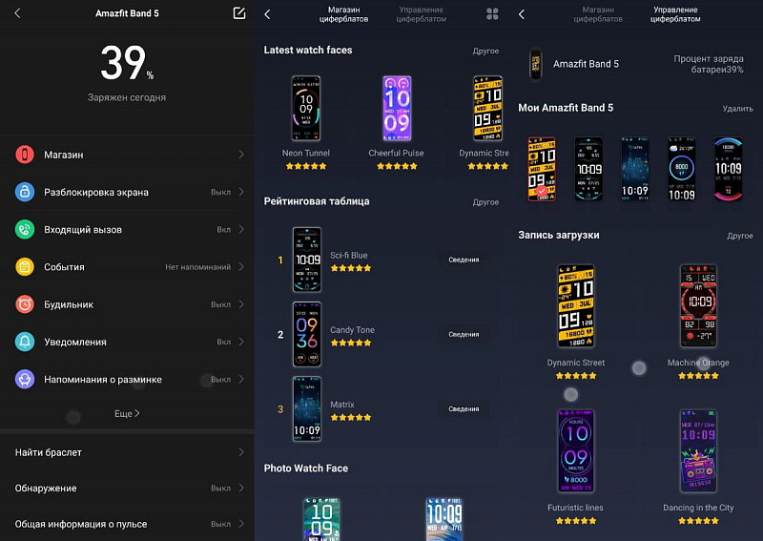Open Будильник setting showing Выкл
The width and height of the screenshot is (763, 541).
click(x=127, y=304)
